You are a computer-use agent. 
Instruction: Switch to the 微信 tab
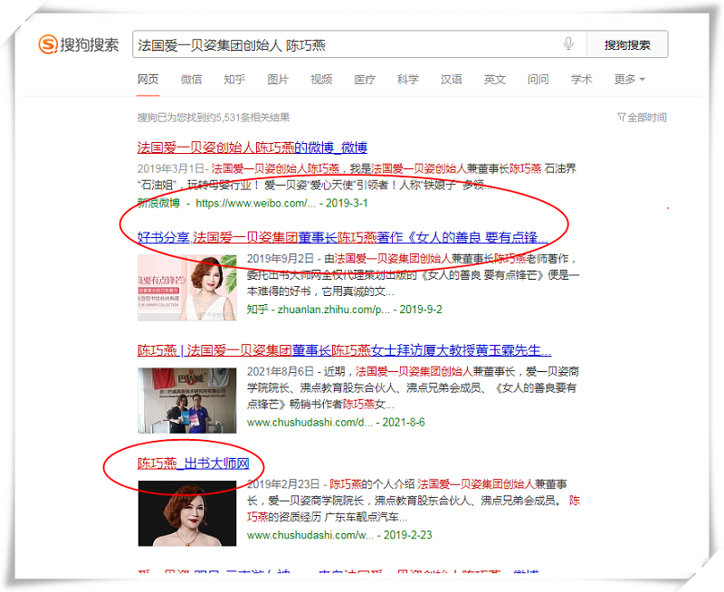[191, 80]
